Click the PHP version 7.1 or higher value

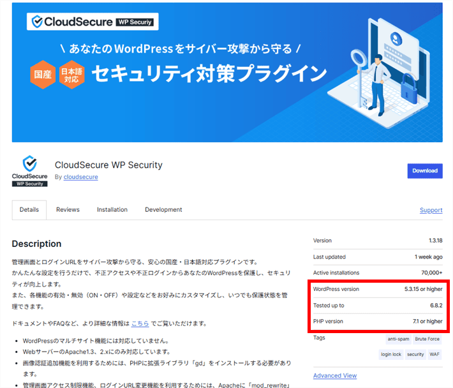427,321
